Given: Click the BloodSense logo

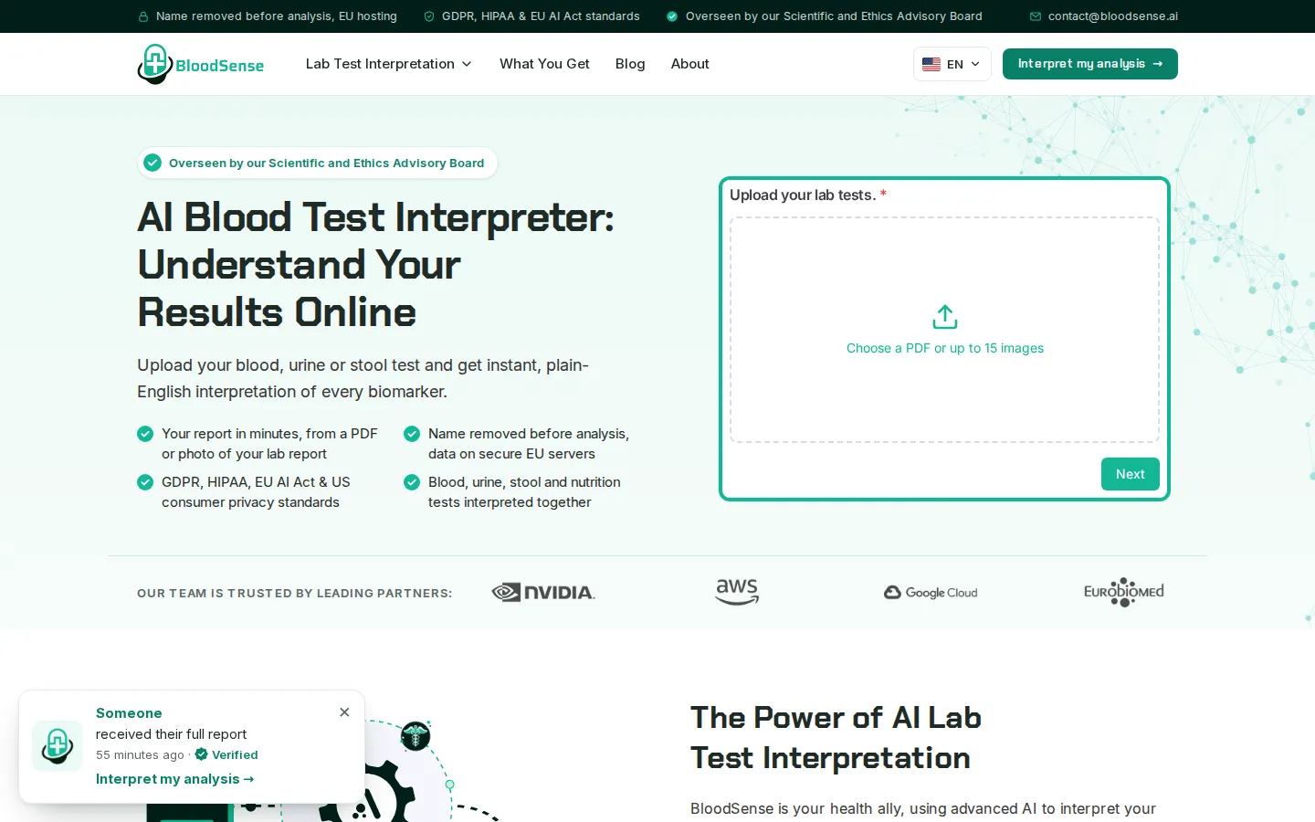Looking at the screenshot, I should [x=201, y=64].
